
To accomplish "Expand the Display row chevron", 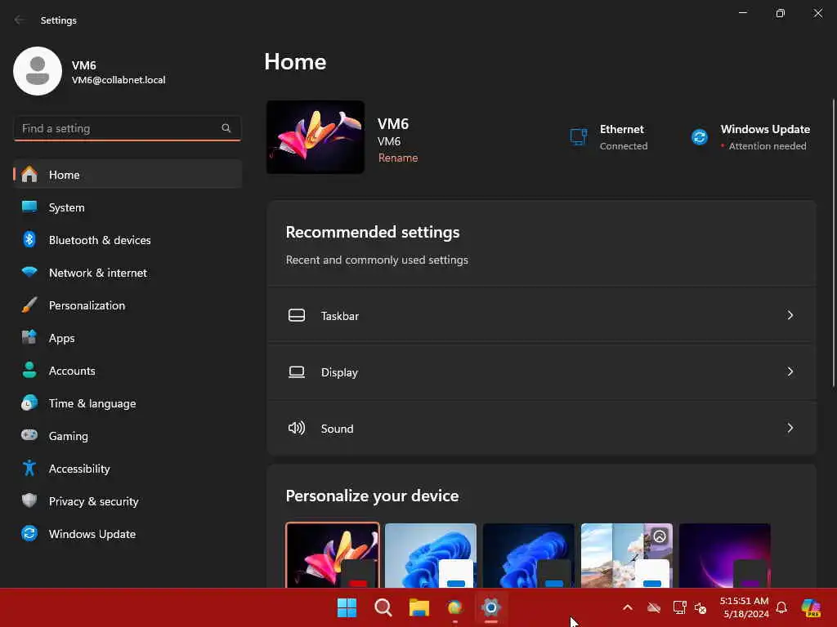I will [790, 371].
